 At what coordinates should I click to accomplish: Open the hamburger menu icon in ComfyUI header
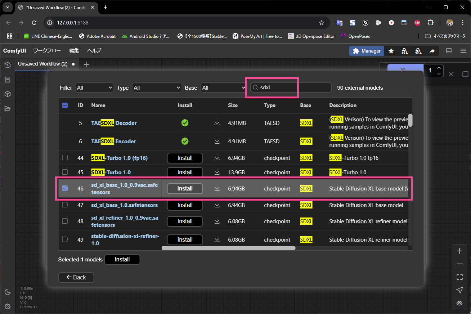(x=463, y=51)
